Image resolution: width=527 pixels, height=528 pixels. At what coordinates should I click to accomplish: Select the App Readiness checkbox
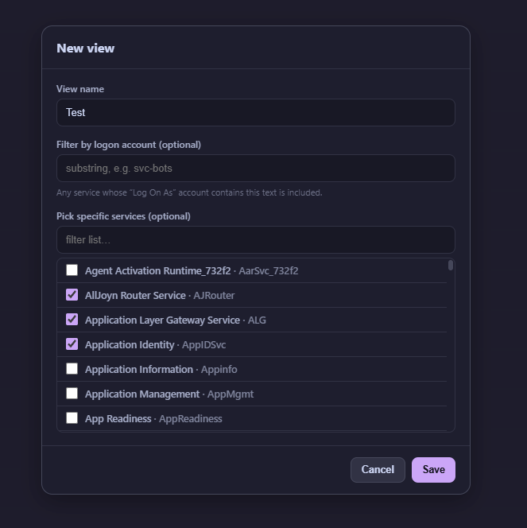coord(72,418)
